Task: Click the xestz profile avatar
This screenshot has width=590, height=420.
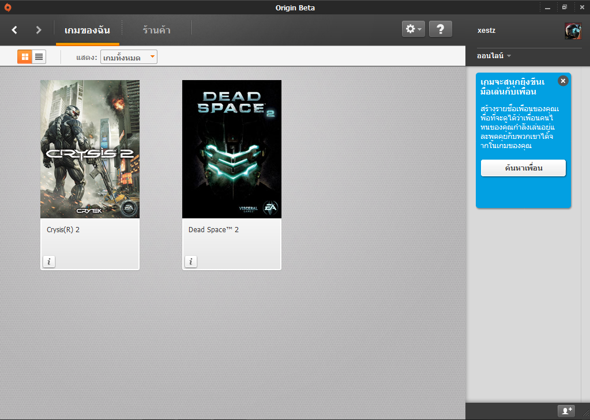Action: tap(573, 31)
